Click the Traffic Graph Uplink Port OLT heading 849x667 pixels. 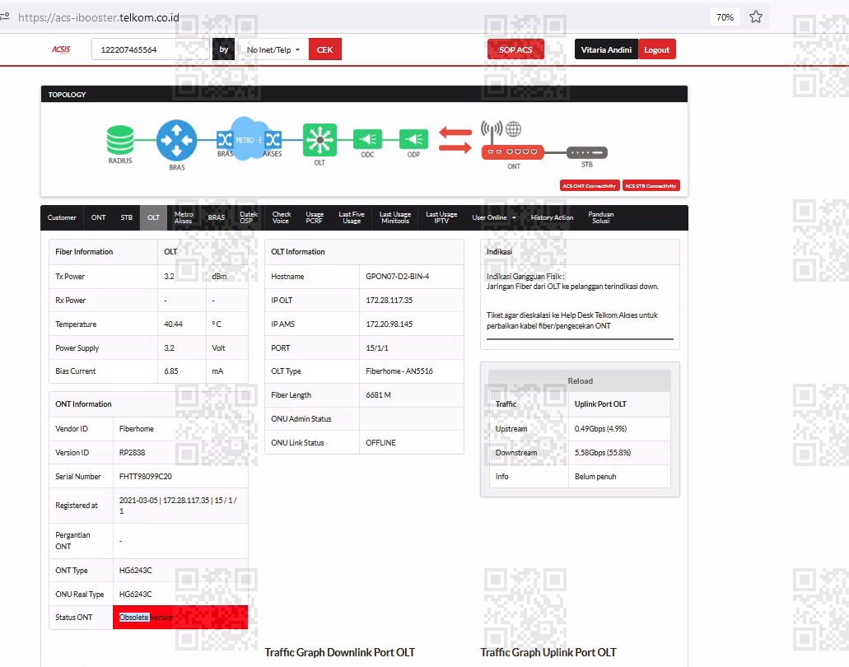[548, 652]
